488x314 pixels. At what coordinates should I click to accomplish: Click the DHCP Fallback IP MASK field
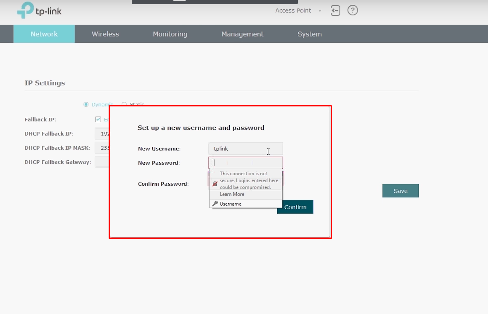(x=102, y=148)
